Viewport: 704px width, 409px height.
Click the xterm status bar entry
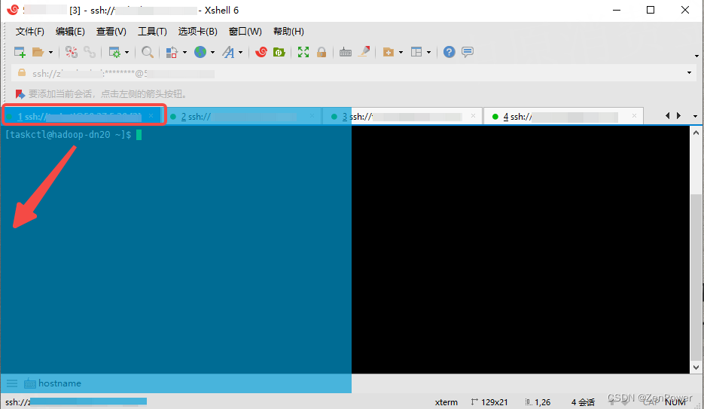click(x=446, y=402)
